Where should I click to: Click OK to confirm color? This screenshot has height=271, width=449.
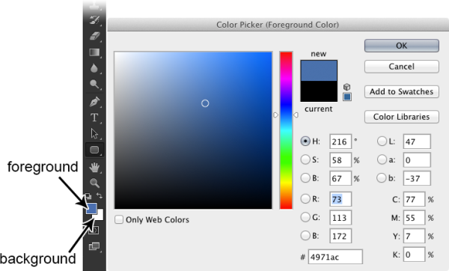coord(401,46)
